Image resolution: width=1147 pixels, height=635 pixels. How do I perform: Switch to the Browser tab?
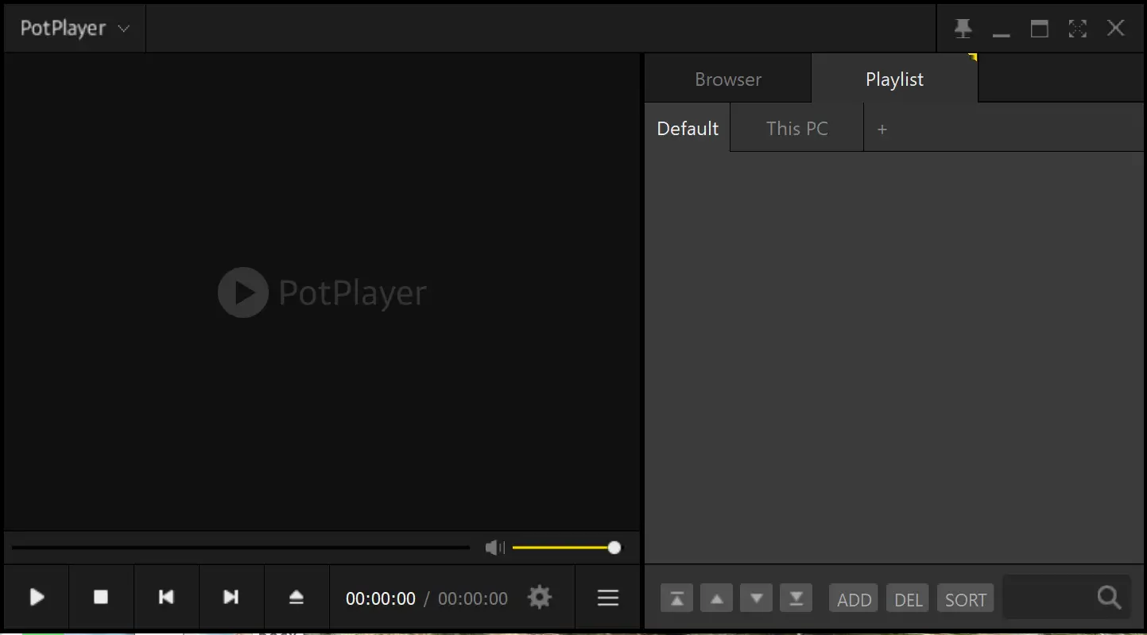(x=727, y=79)
